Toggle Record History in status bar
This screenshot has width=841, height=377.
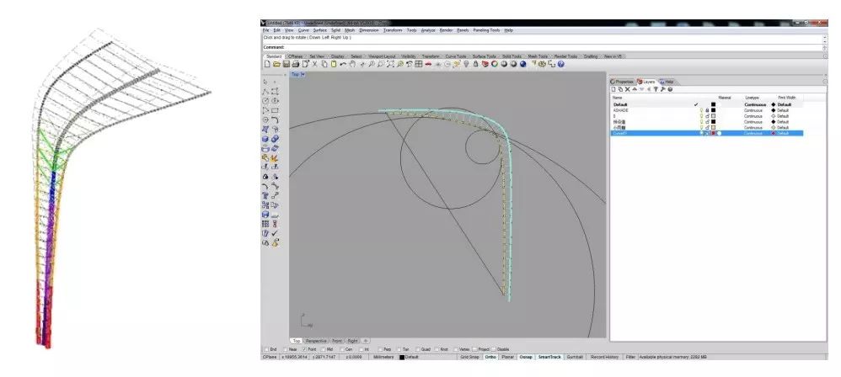tap(604, 357)
